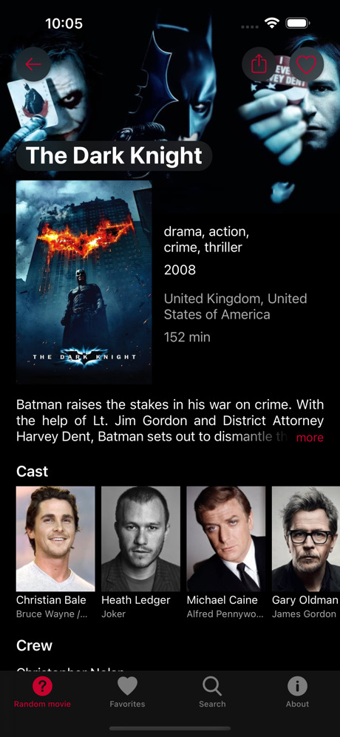Select Gary Oldman cast photo
The height and width of the screenshot is (737, 340).
(x=306, y=539)
